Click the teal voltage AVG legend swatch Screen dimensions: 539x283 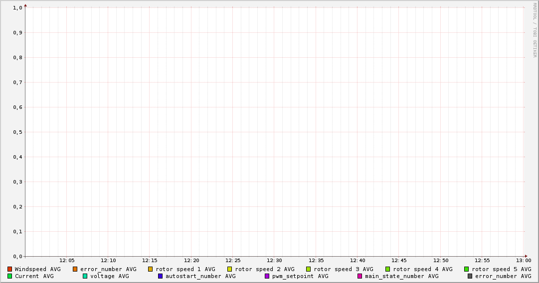tap(85, 276)
